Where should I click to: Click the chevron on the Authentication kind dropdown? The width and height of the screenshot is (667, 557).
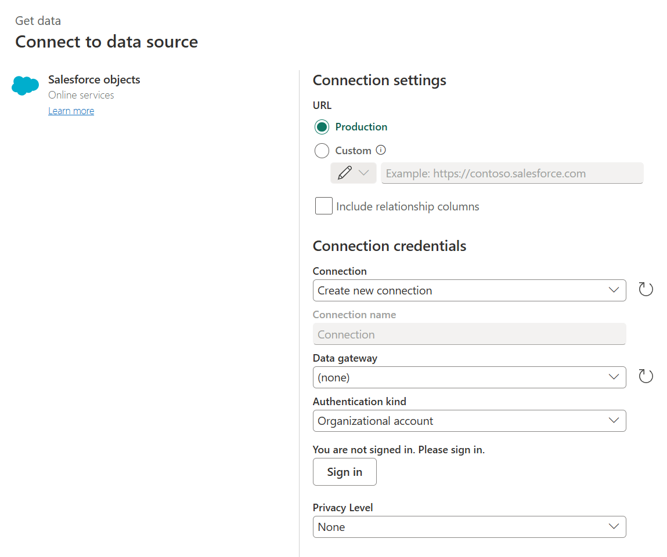(x=614, y=420)
